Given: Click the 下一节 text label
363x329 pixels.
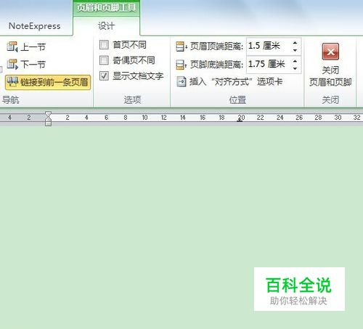Looking at the screenshot, I should [x=33, y=65].
